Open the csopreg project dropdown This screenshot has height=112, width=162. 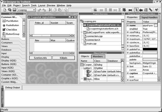click(26, 10)
